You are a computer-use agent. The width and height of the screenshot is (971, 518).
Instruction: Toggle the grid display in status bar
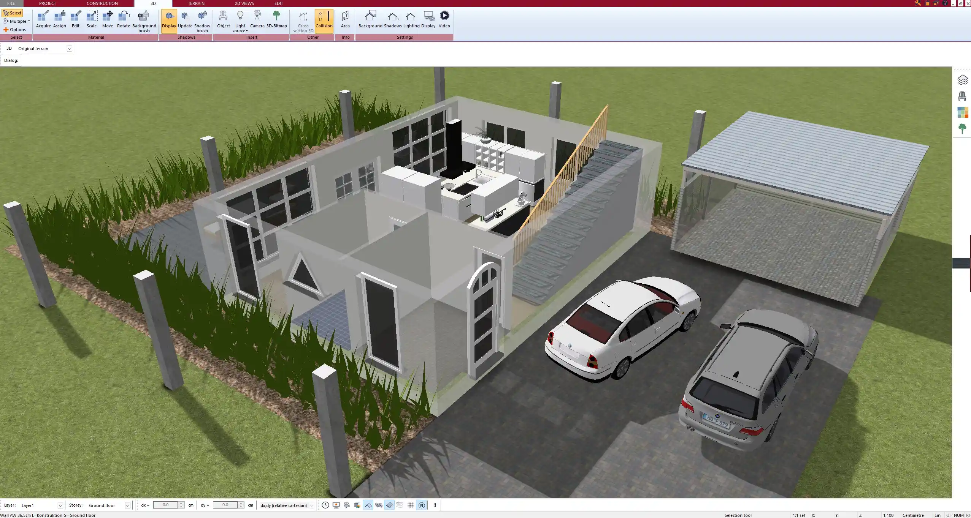pos(411,505)
